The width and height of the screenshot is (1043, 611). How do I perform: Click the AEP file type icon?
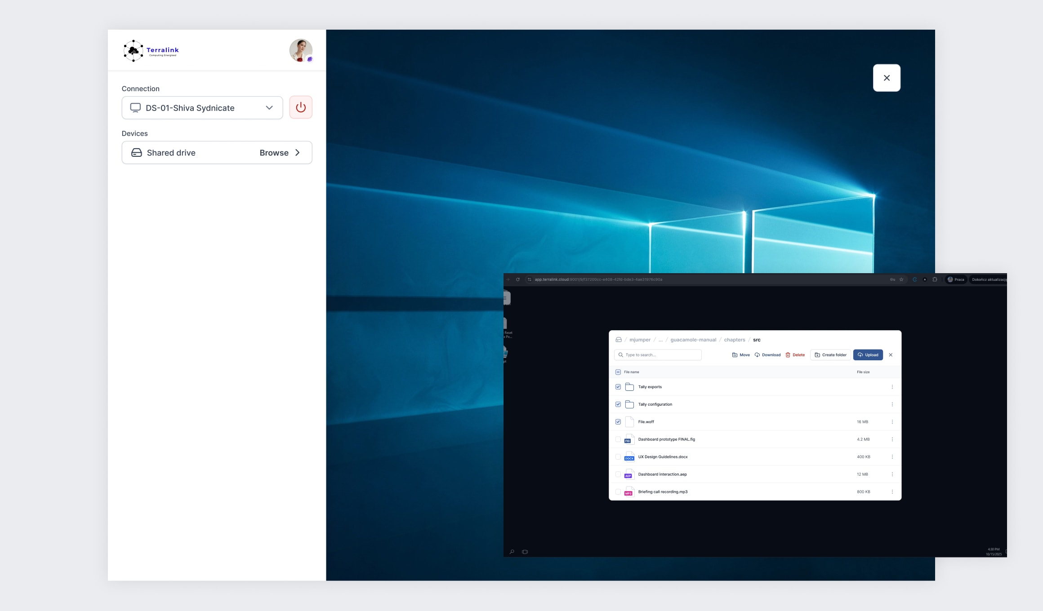(629, 474)
